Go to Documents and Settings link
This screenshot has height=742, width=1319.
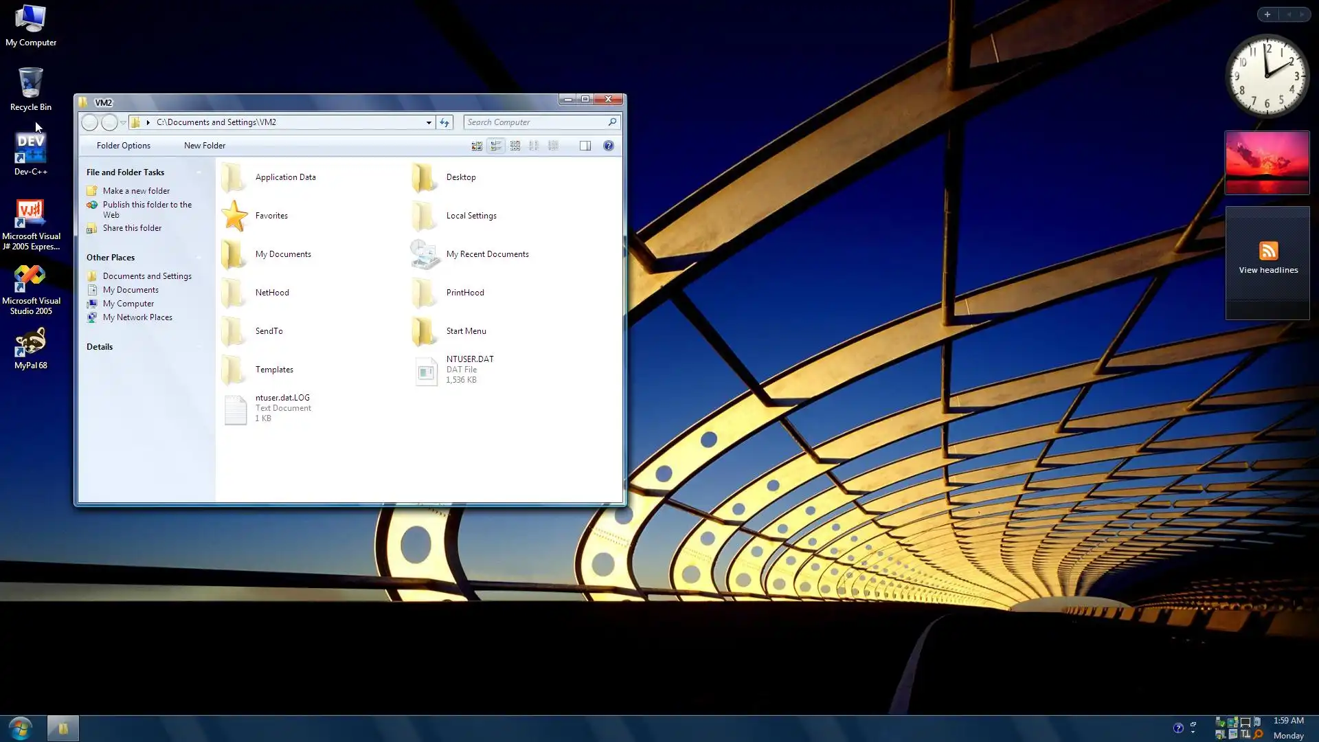(147, 276)
